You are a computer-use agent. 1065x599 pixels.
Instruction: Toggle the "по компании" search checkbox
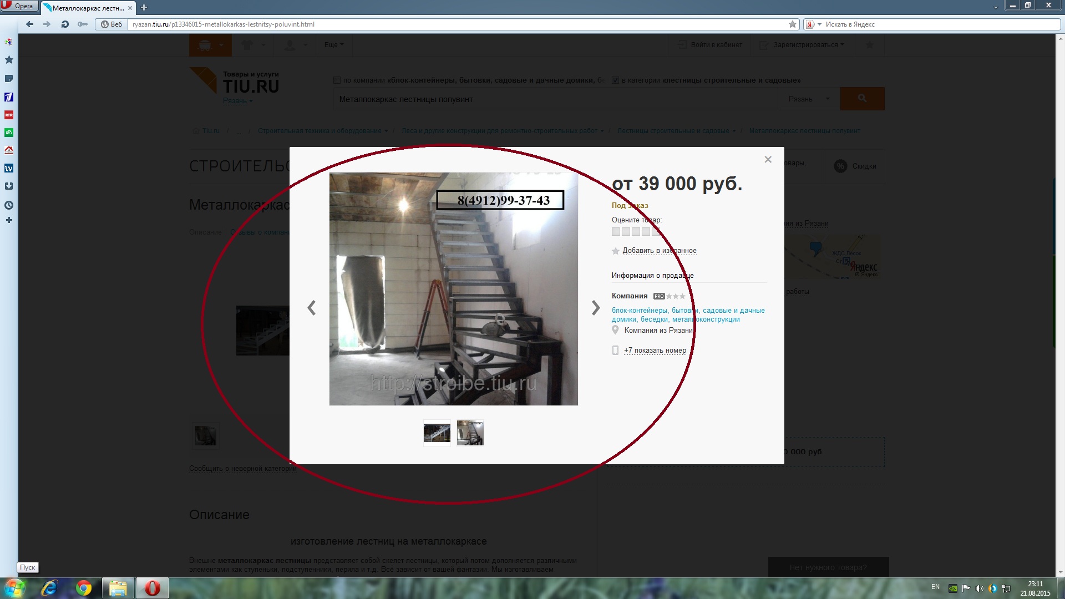pos(337,80)
